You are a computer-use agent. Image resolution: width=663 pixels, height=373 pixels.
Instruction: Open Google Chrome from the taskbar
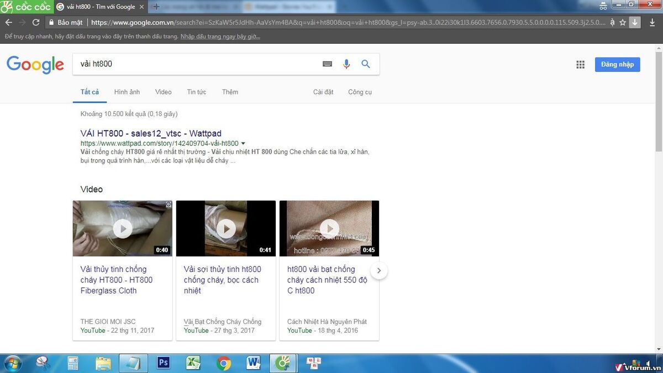(x=224, y=363)
